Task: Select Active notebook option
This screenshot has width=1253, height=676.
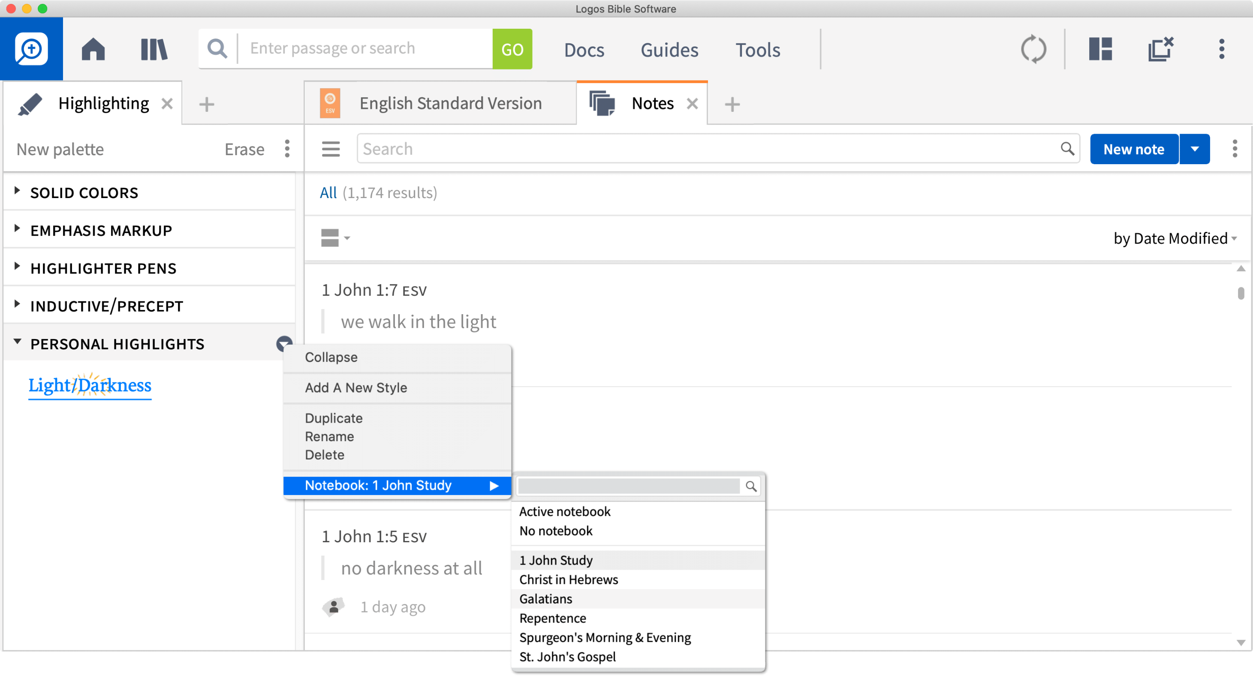Action: coord(564,512)
